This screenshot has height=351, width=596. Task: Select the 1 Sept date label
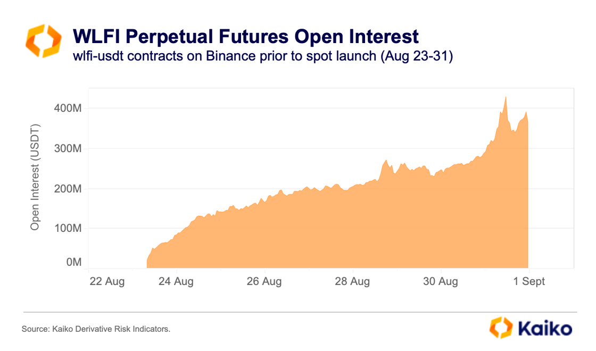tap(529, 281)
